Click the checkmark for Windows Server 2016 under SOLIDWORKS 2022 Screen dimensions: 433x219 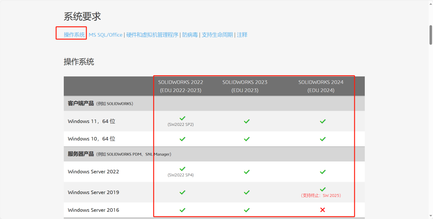[182, 210]
